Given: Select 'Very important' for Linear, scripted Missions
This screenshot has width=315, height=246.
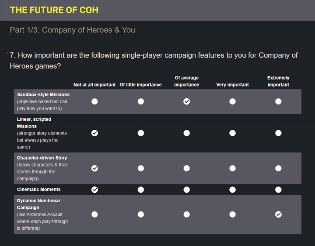Looking at the screenshot, I should [x=232, y=133].
